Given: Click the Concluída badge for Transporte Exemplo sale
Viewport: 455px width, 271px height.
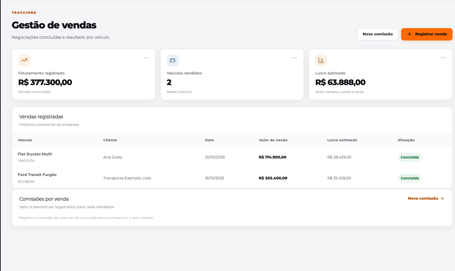Looking at the screenshot, I should [x=410, y=178].
